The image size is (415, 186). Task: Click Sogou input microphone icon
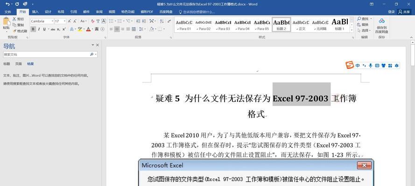click(371, 66)
